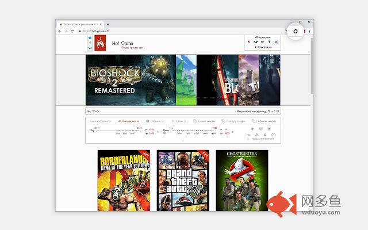The image size is (368, 230).
Task: Open the Регистрация link
Action: 263,47
